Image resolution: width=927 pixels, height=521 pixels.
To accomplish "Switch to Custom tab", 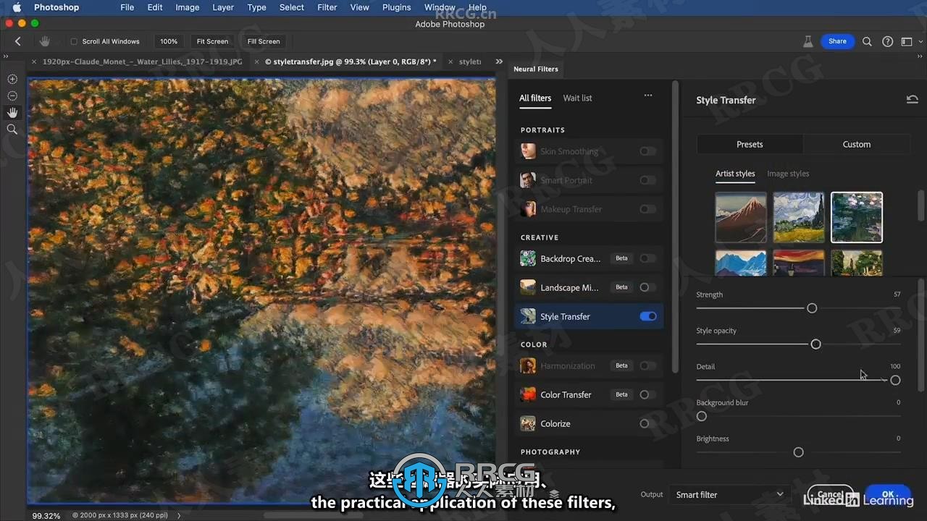I will click(x=857, y=144).
